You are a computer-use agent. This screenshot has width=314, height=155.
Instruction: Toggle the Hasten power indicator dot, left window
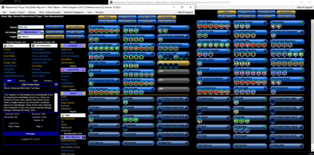[187, 28]
